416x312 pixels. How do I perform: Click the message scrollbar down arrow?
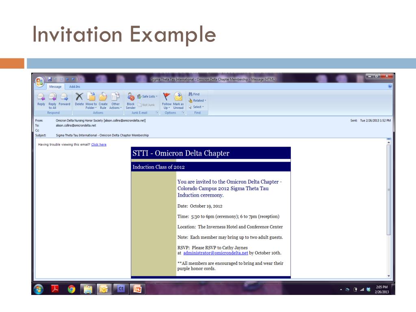coord(389,276)
